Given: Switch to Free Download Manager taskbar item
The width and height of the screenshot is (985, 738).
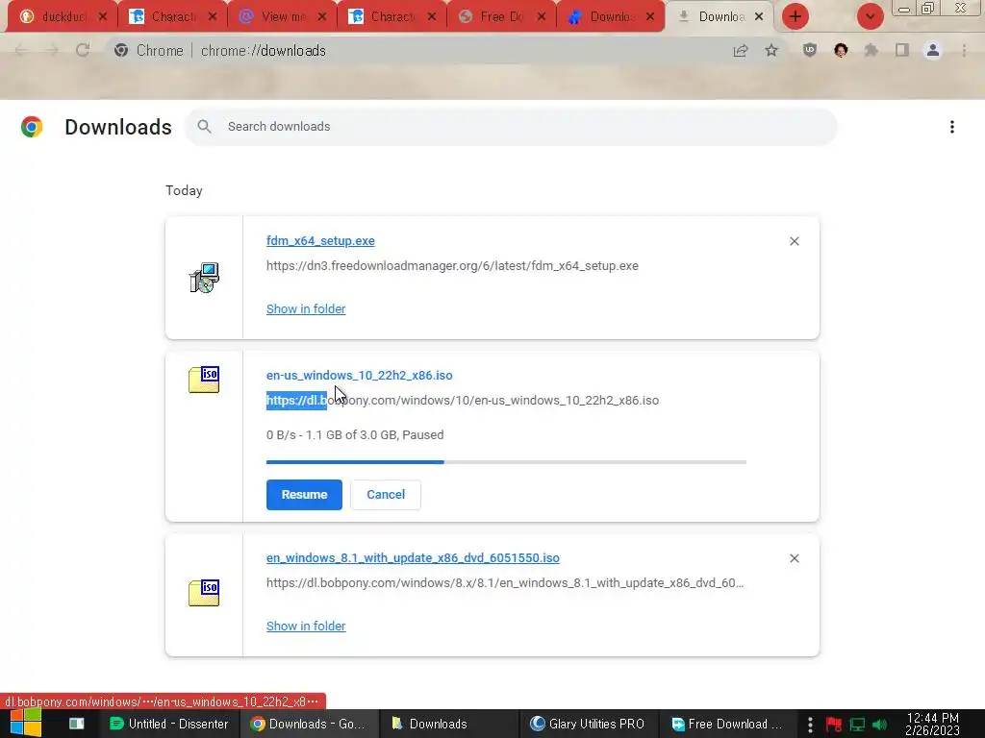Looking at the screenshot, I should [727, 724].
